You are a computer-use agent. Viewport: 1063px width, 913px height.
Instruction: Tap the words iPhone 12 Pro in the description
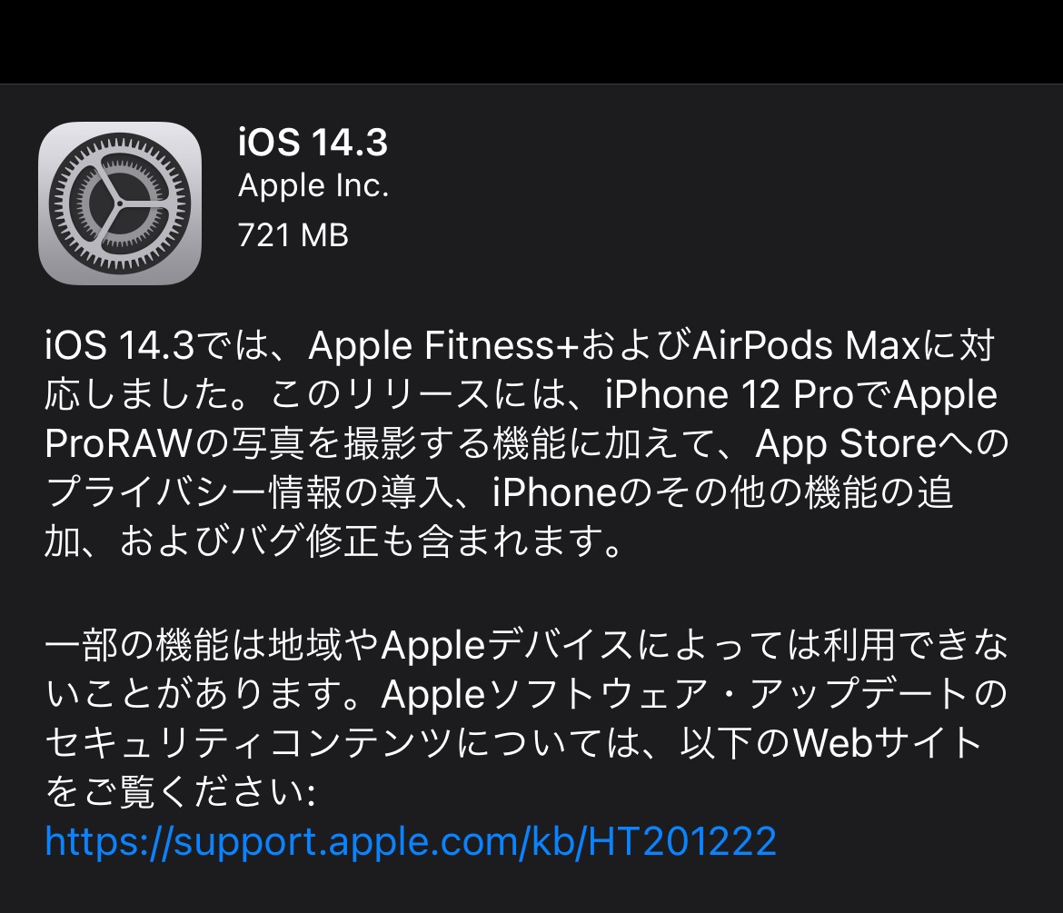[x=730, y=394]
